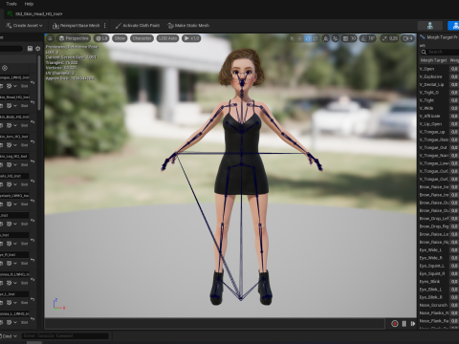
Task: Open the Create Asset dropdown
Action: 24,26
